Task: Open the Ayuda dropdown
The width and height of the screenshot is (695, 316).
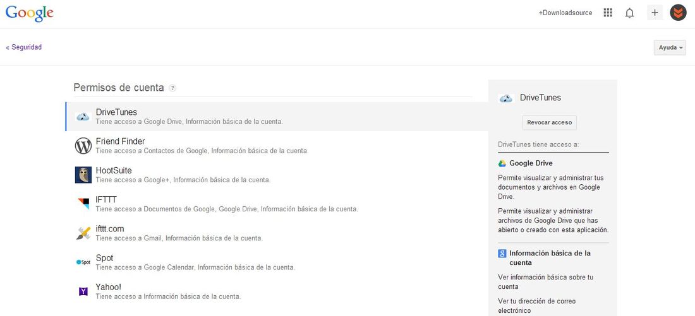Action: pos(670,47)
